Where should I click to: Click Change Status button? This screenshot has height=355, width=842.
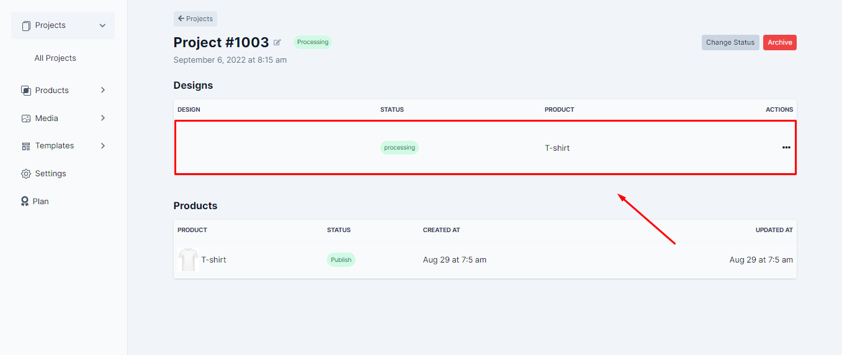pos(730,42)
